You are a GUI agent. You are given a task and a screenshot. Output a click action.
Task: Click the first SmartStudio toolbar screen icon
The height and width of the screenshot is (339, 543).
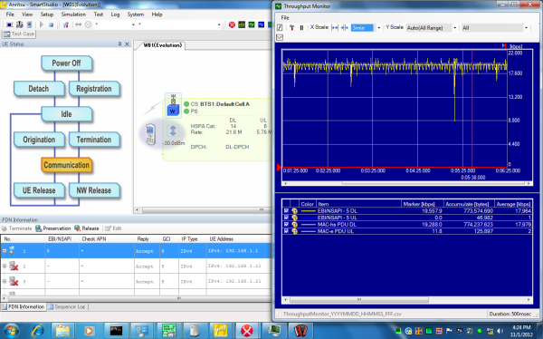pyautogui.click(x=10, y=24)
